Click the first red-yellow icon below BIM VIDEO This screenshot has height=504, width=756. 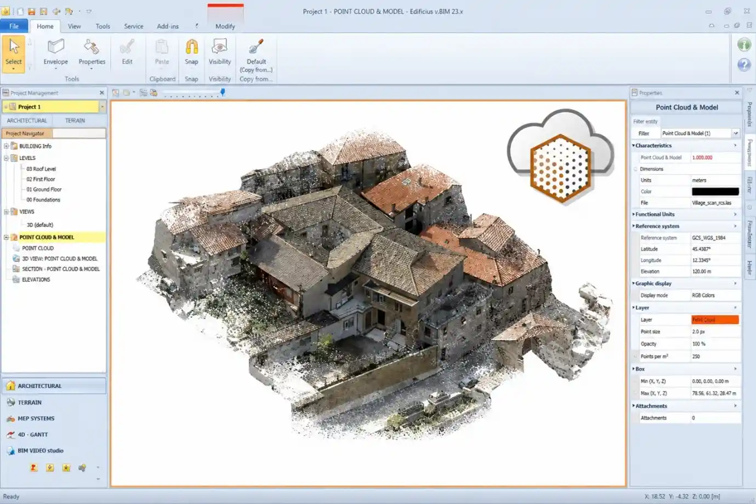click(33, 467)
